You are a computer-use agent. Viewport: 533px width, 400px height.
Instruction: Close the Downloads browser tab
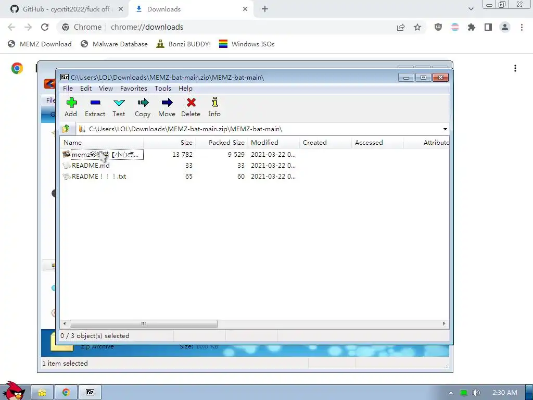(245, 9)
